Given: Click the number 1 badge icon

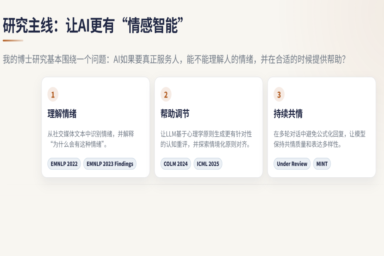Looking at the screenshot, I should click(x=53, y=95).
